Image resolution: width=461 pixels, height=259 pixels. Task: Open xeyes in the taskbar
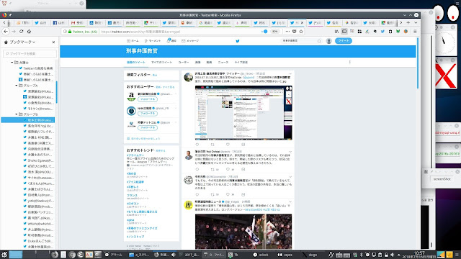click(285, 255)
